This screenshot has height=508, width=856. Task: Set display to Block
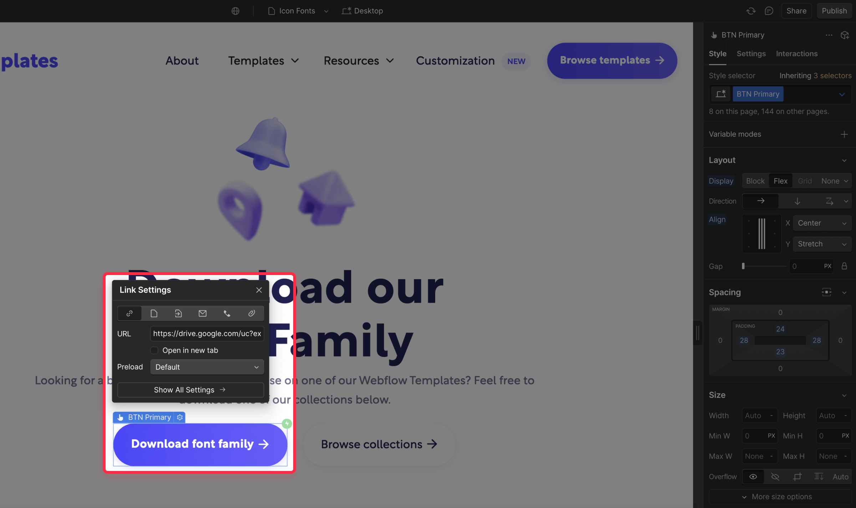[755, 181]
